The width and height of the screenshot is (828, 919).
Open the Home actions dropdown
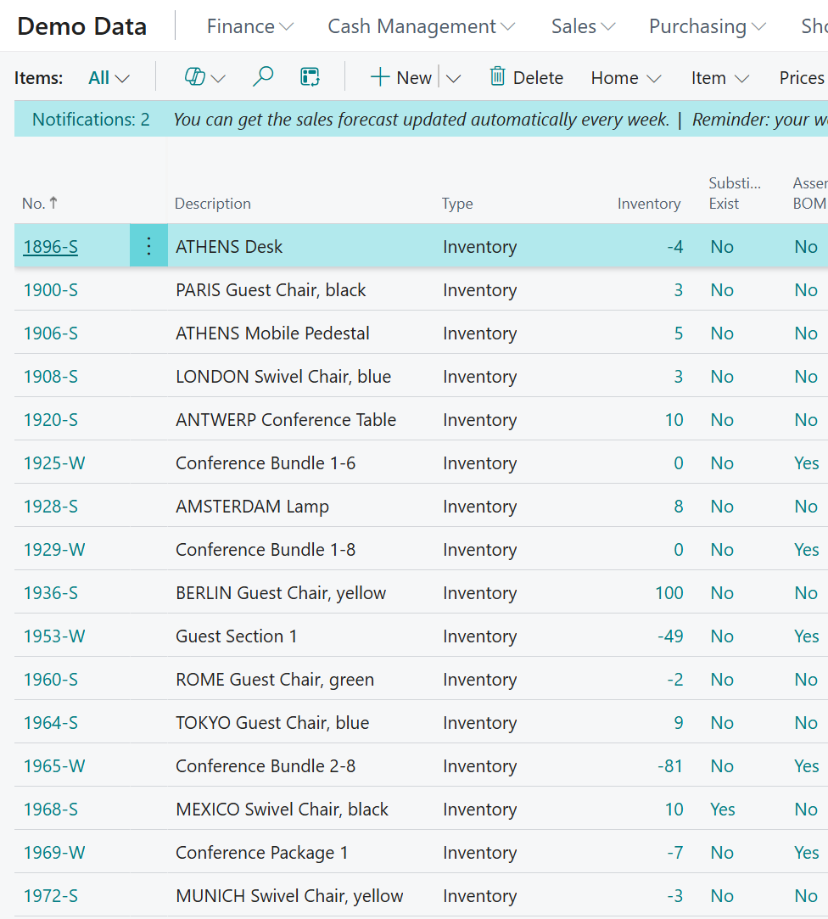(625, 77)
